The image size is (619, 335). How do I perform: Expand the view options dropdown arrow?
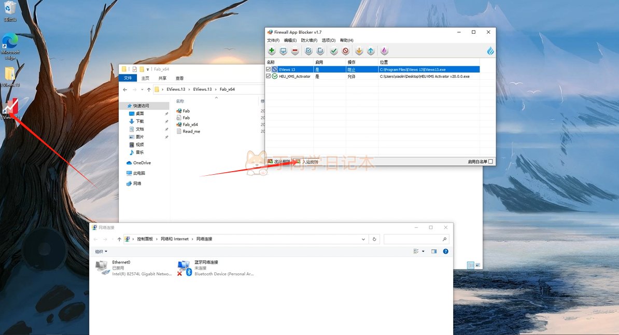pos(423,252)
